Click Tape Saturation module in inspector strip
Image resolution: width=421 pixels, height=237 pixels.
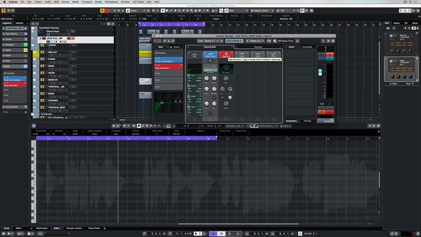click(14, 84)
